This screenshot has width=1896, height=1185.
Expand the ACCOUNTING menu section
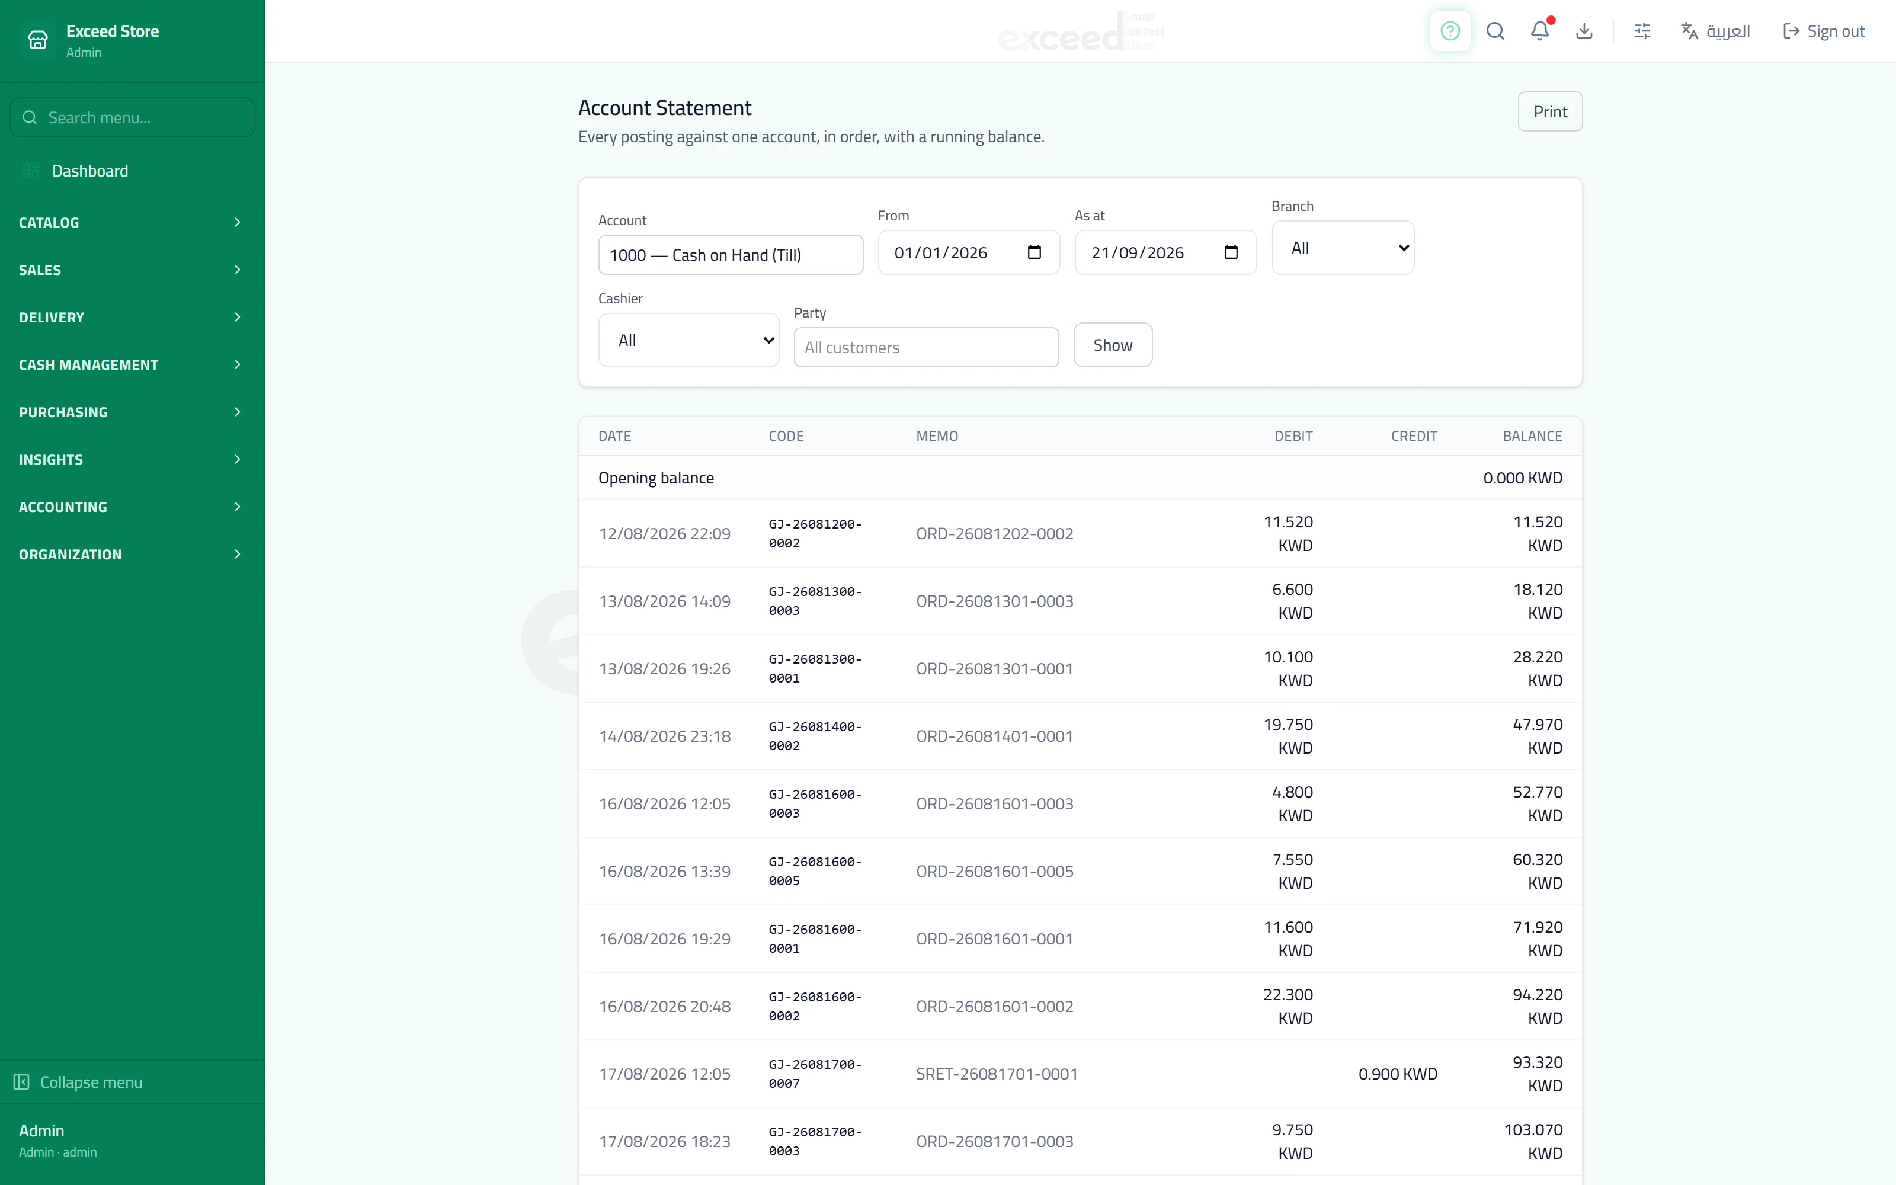coord(132,507)
